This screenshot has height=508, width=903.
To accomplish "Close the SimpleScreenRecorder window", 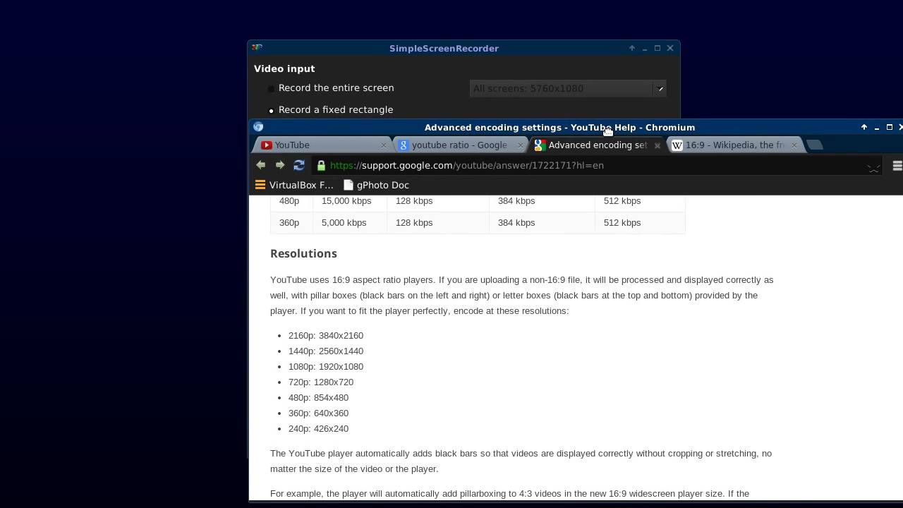I will tap(670, 48).
